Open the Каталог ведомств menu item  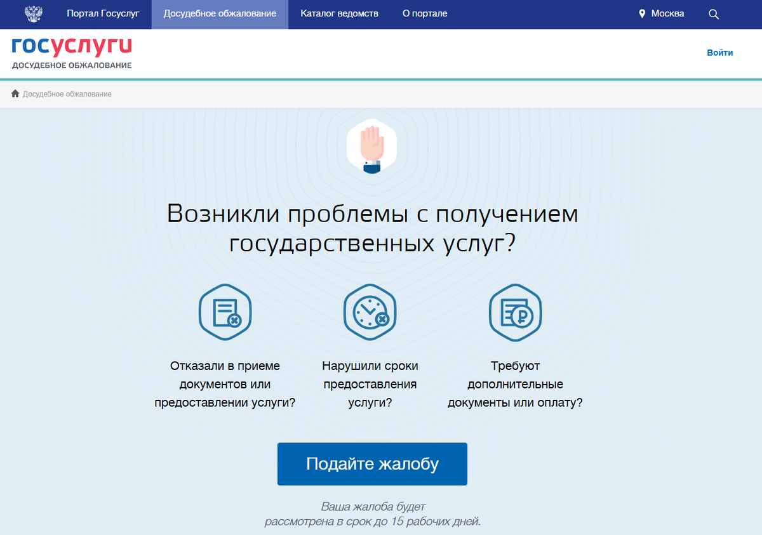click(x=339, y=14)
